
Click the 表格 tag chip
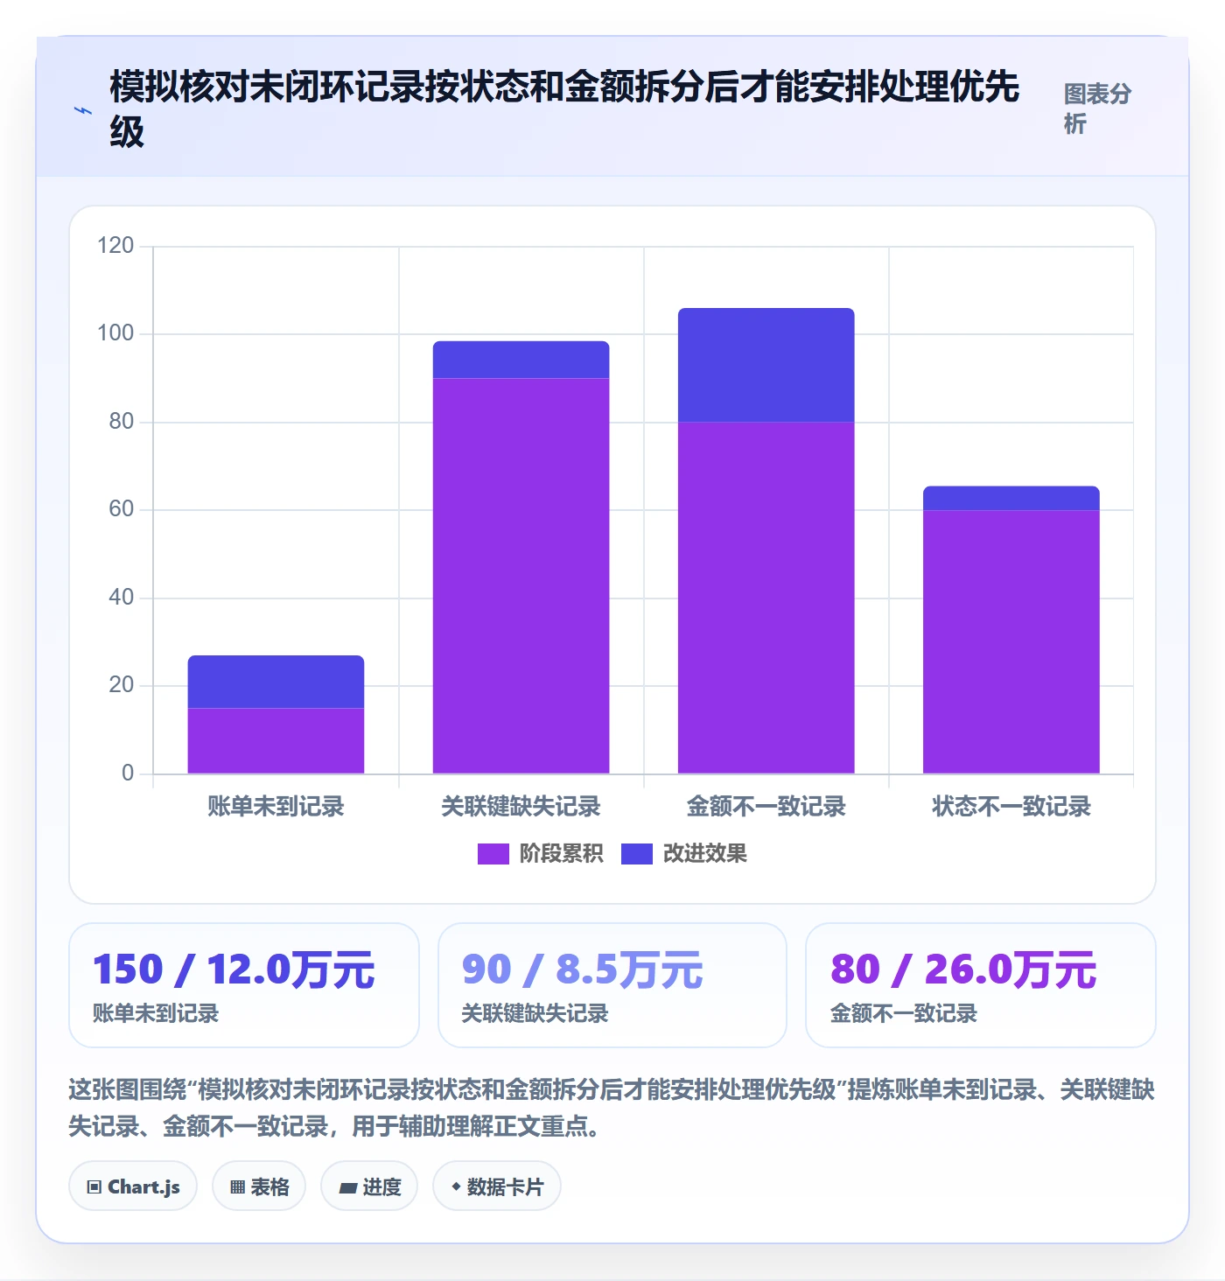pos(259,1186)
